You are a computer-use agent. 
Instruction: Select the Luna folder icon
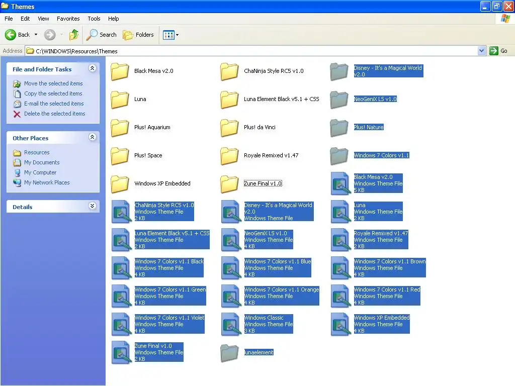tap(120, 100)
